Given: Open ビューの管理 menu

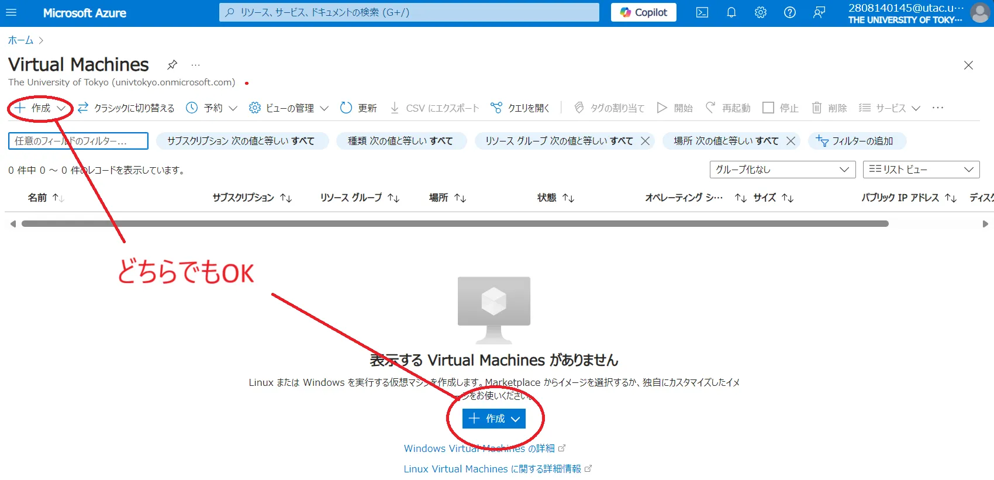Looking at the screenshot, I should click(x=289, y=108).
